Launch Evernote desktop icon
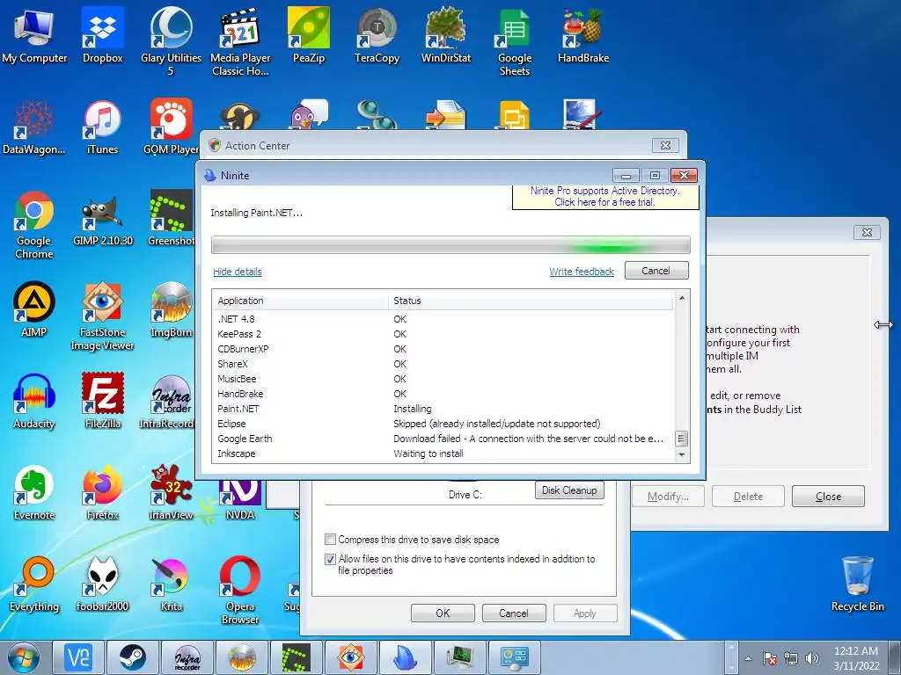Viewport: 901px width, 675px height. click(34, 492)
